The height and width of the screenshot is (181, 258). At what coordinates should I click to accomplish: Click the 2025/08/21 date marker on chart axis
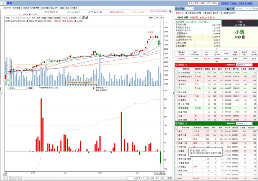160,173
